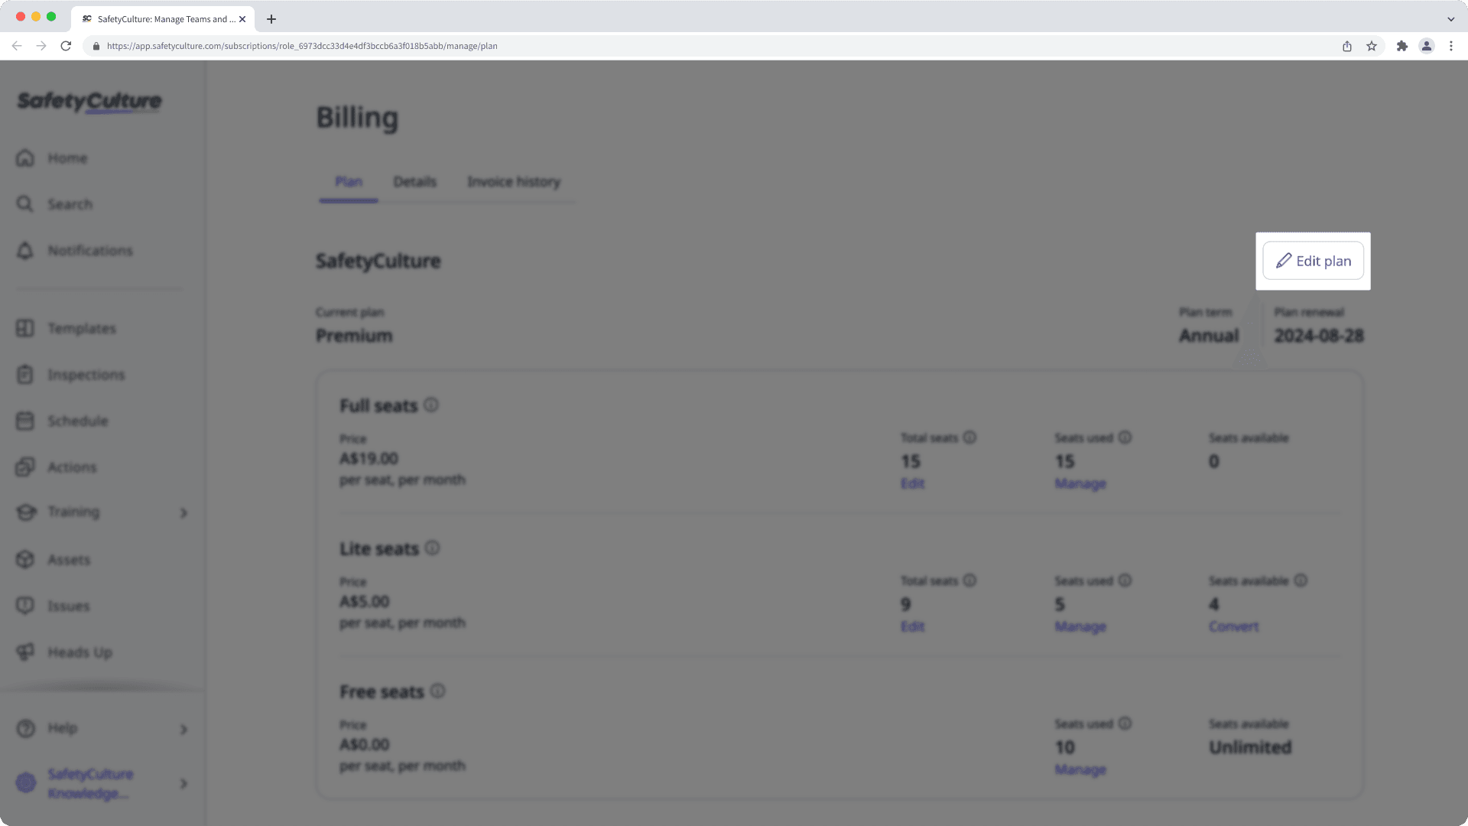This screenshot has height=826, width=1468.
Task: Click the Full seats info icon
Action: (x=431, y=405)
